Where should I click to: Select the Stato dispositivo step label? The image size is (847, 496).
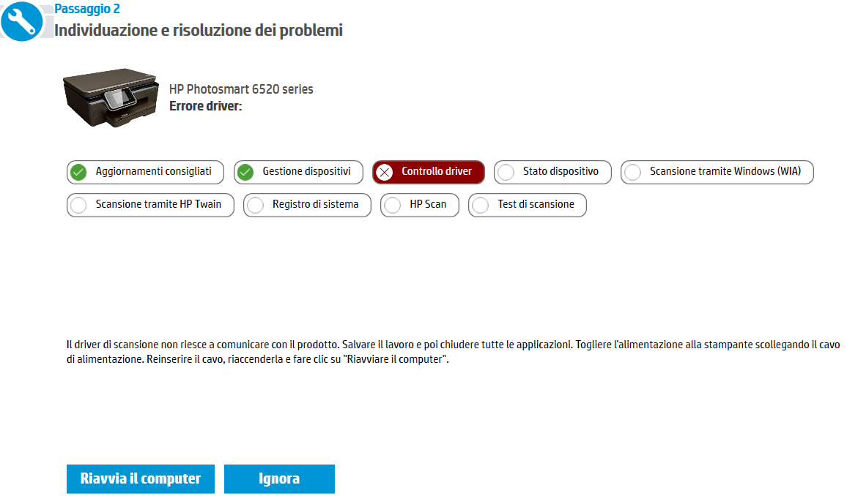click(x=561, y=171)
